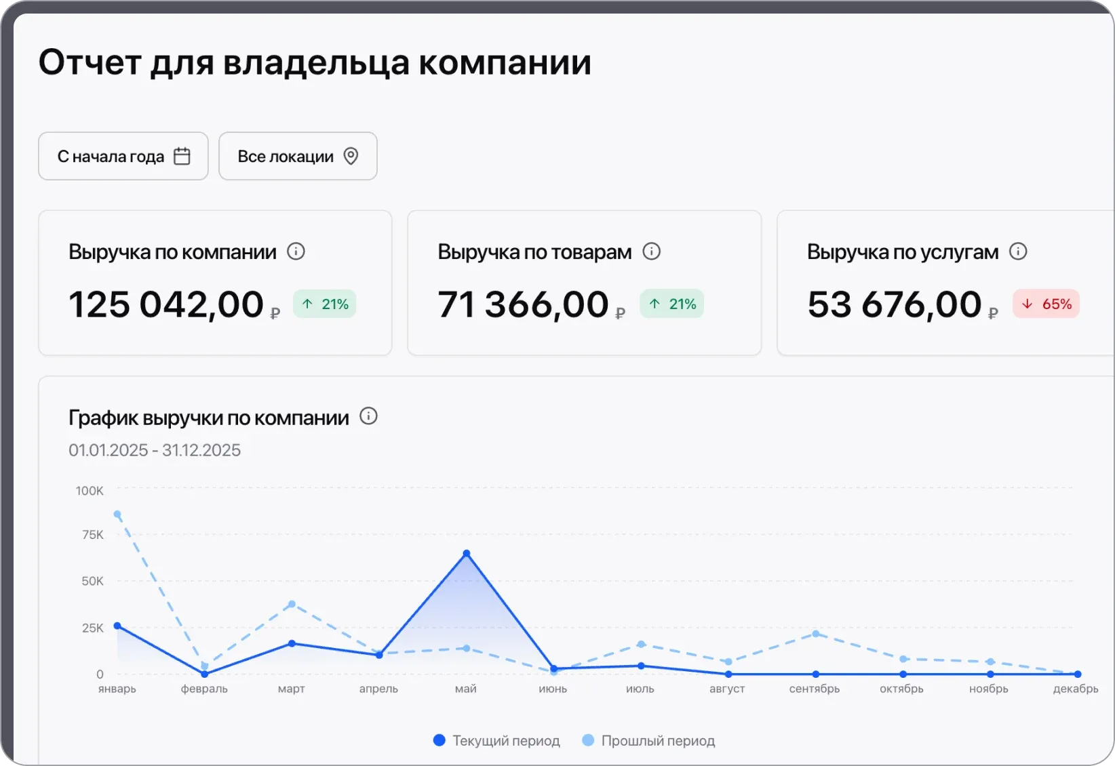
Task: Click the current period point at апрель
Action: [x=379, y=655]
